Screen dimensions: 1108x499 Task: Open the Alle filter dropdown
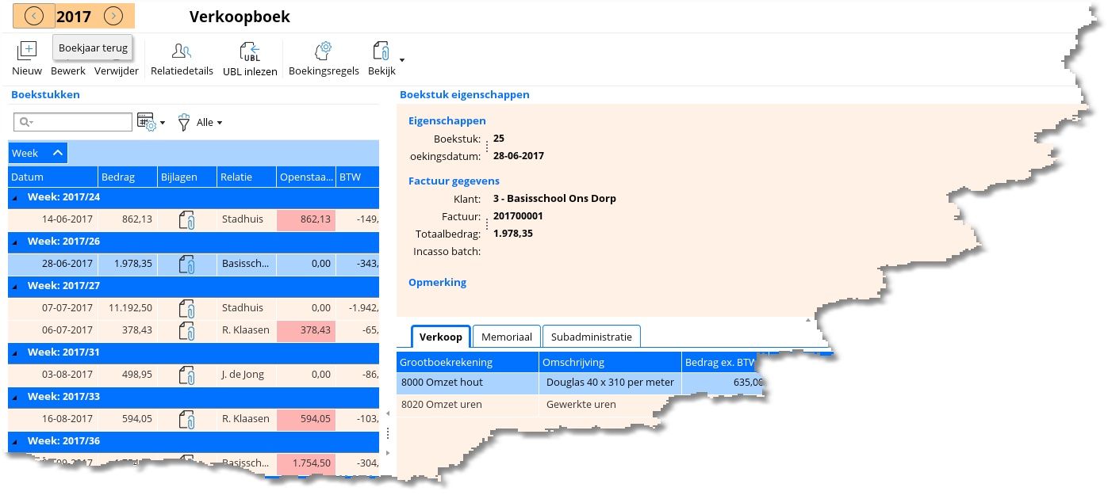209,123
